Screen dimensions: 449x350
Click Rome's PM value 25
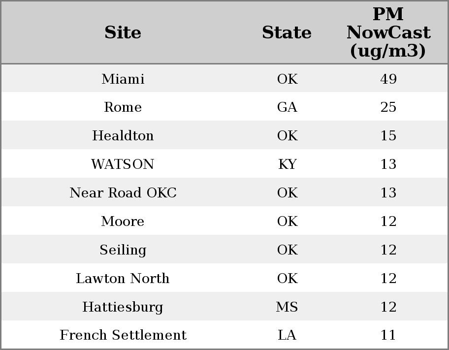[388, 107]
